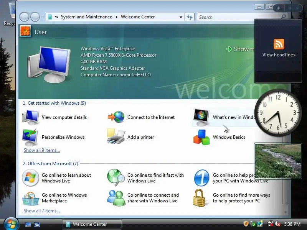This screenshot has height=230, width=307.
Task: Open the recent pages dropdown arrow
Action: pyautogui.click(x=43, y=17)
